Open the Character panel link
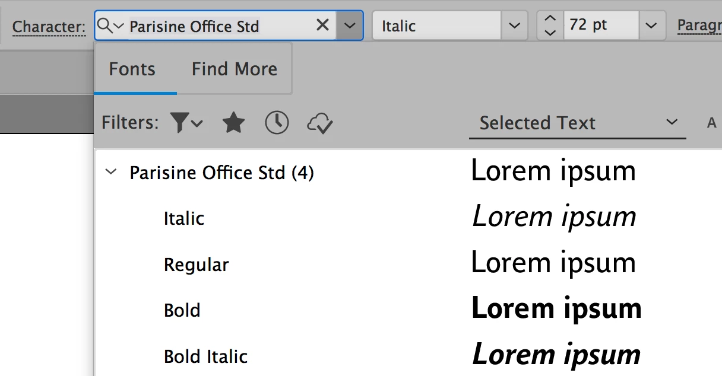Screen dimensions: 722x376 click(x=49, y=27)
